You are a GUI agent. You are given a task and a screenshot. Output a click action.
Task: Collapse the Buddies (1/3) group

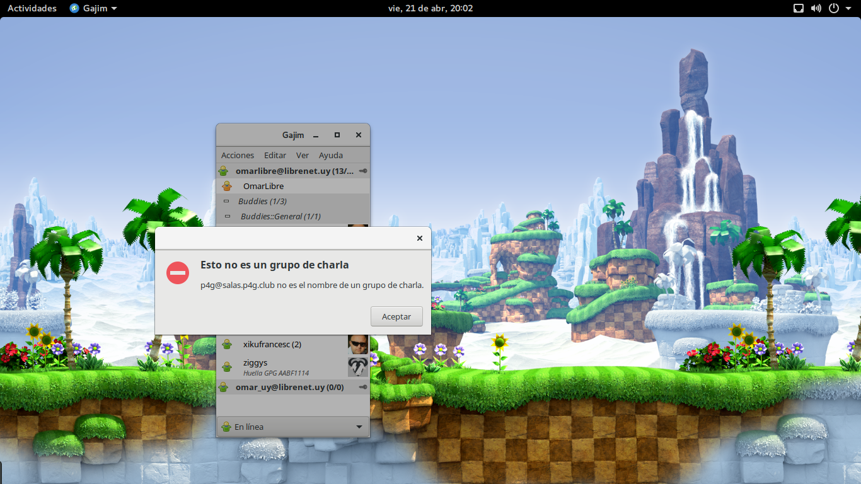click(x=227, y=201)
